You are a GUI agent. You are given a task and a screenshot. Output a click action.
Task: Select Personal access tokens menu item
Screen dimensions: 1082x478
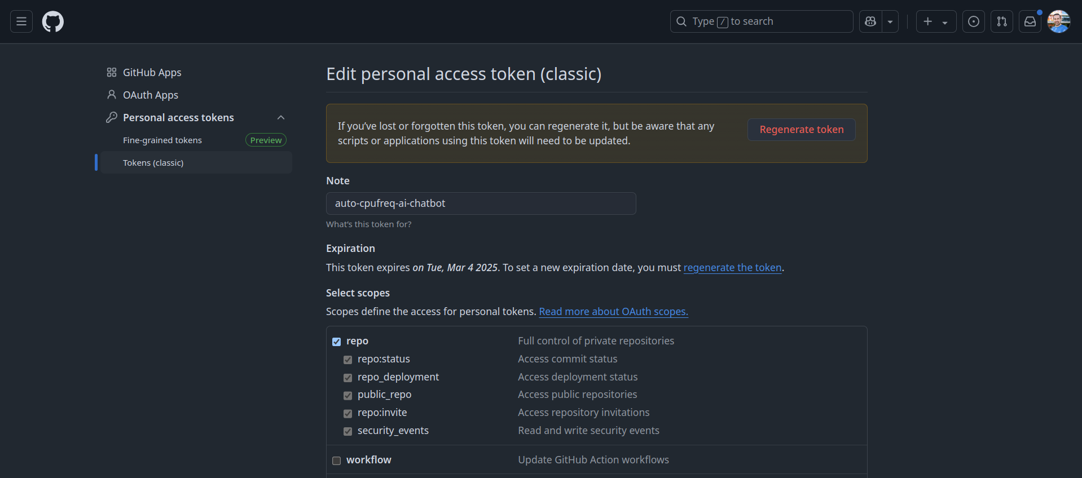(178, 117)
